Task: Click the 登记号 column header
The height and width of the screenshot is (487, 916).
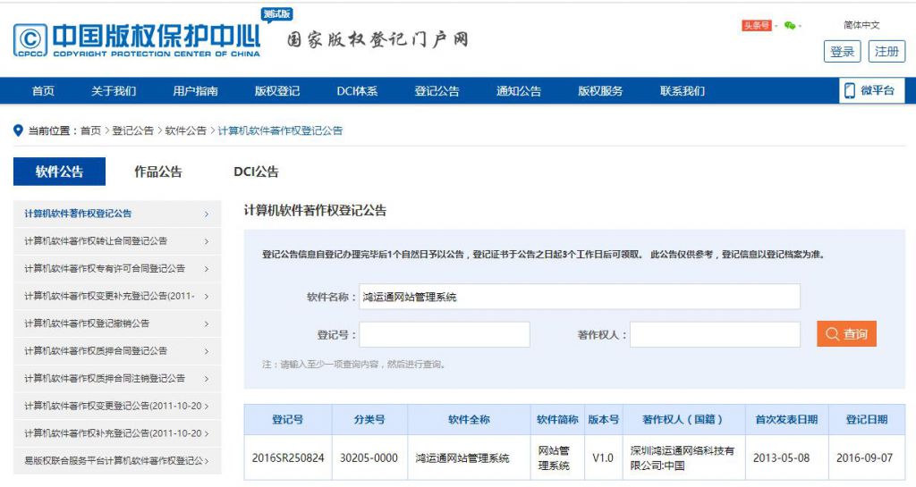Action: point(288,419)
